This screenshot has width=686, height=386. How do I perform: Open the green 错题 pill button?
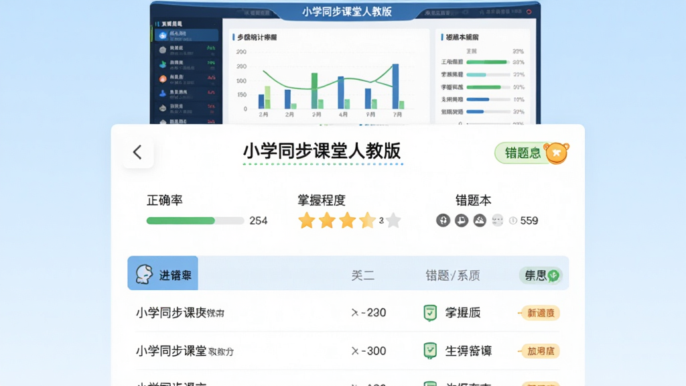523,153
